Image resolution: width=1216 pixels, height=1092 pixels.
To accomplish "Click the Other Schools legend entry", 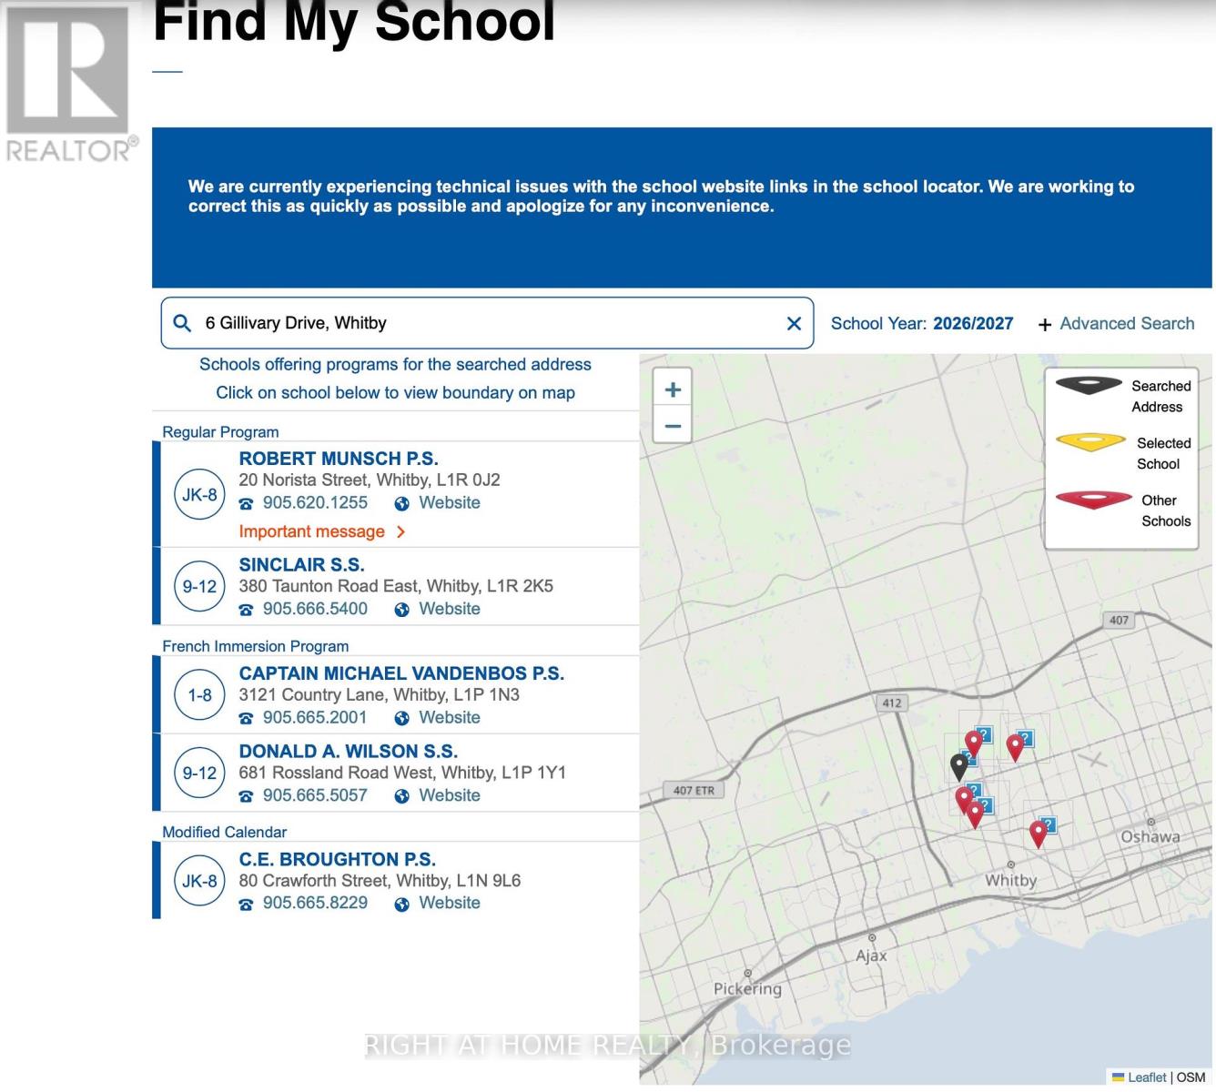I will point(1123,511).
